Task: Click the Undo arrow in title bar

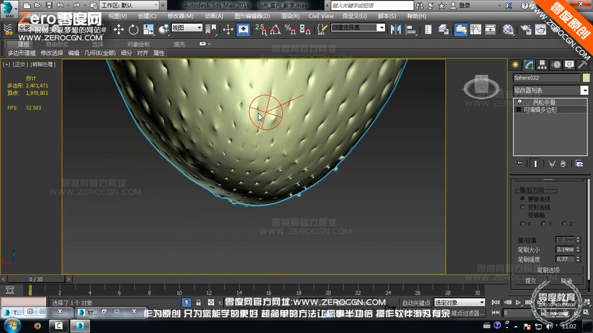Action: [x=60, y=6]
